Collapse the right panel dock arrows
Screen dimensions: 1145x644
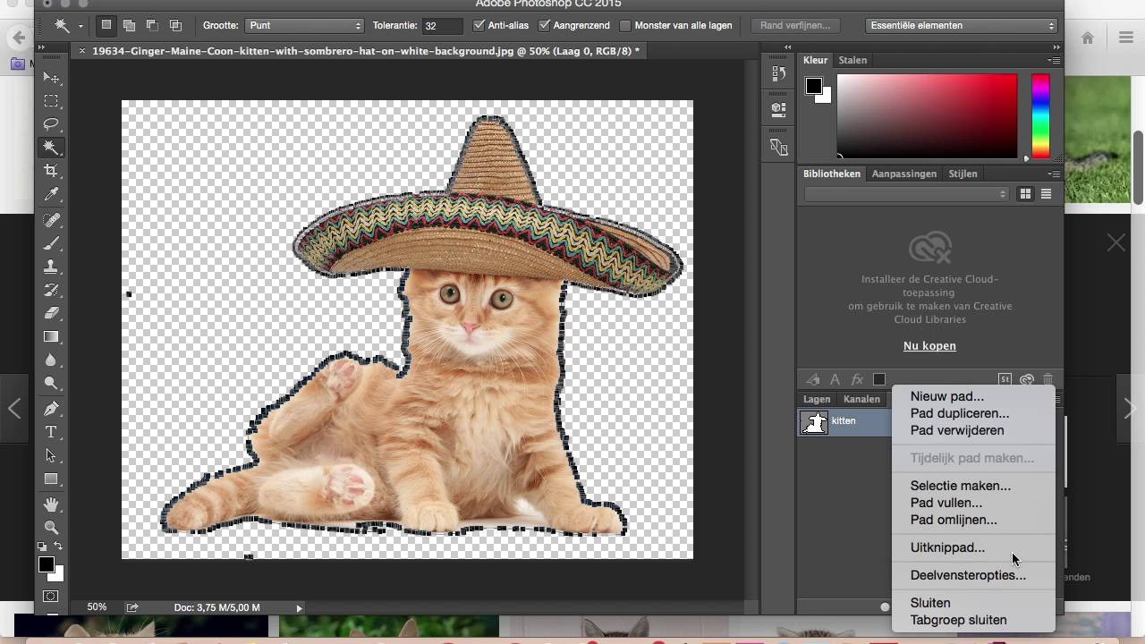(1056, 47)
